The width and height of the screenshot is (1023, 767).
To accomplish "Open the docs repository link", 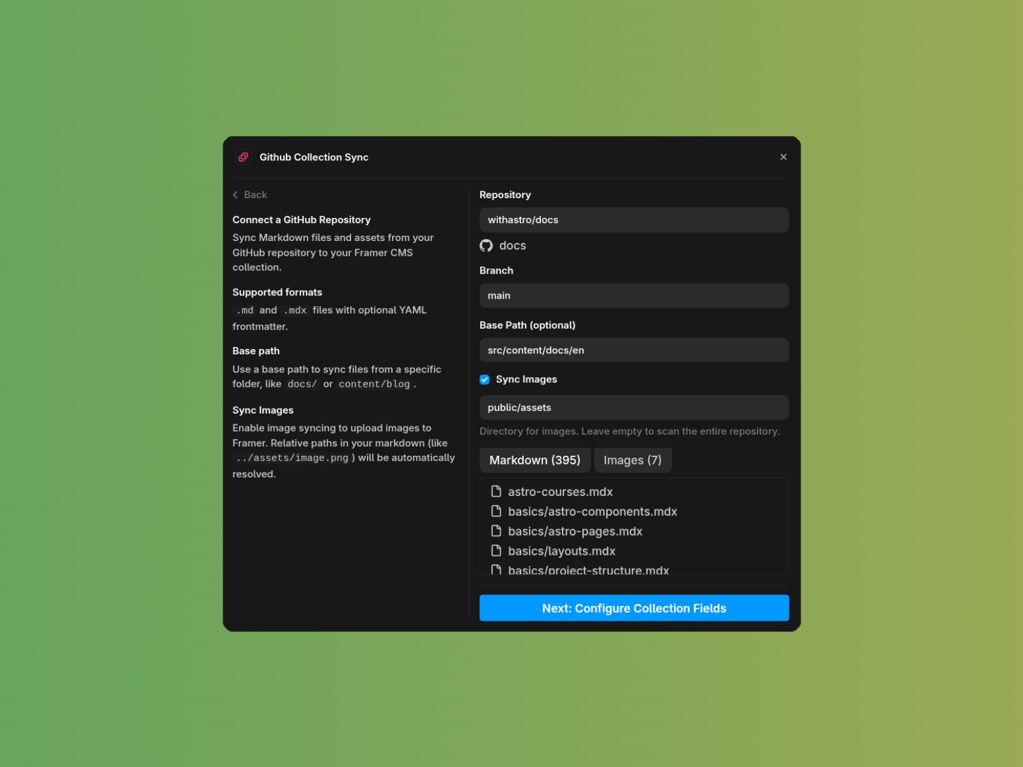I will pos(512,245).
